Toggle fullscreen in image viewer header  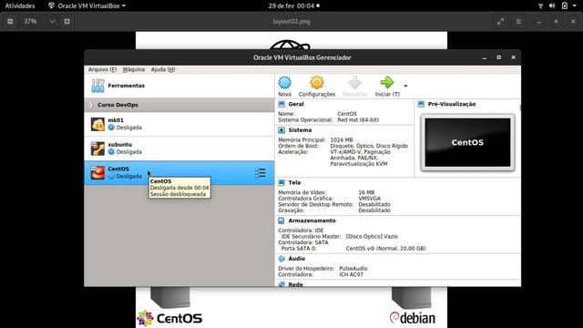click(500, 22)
